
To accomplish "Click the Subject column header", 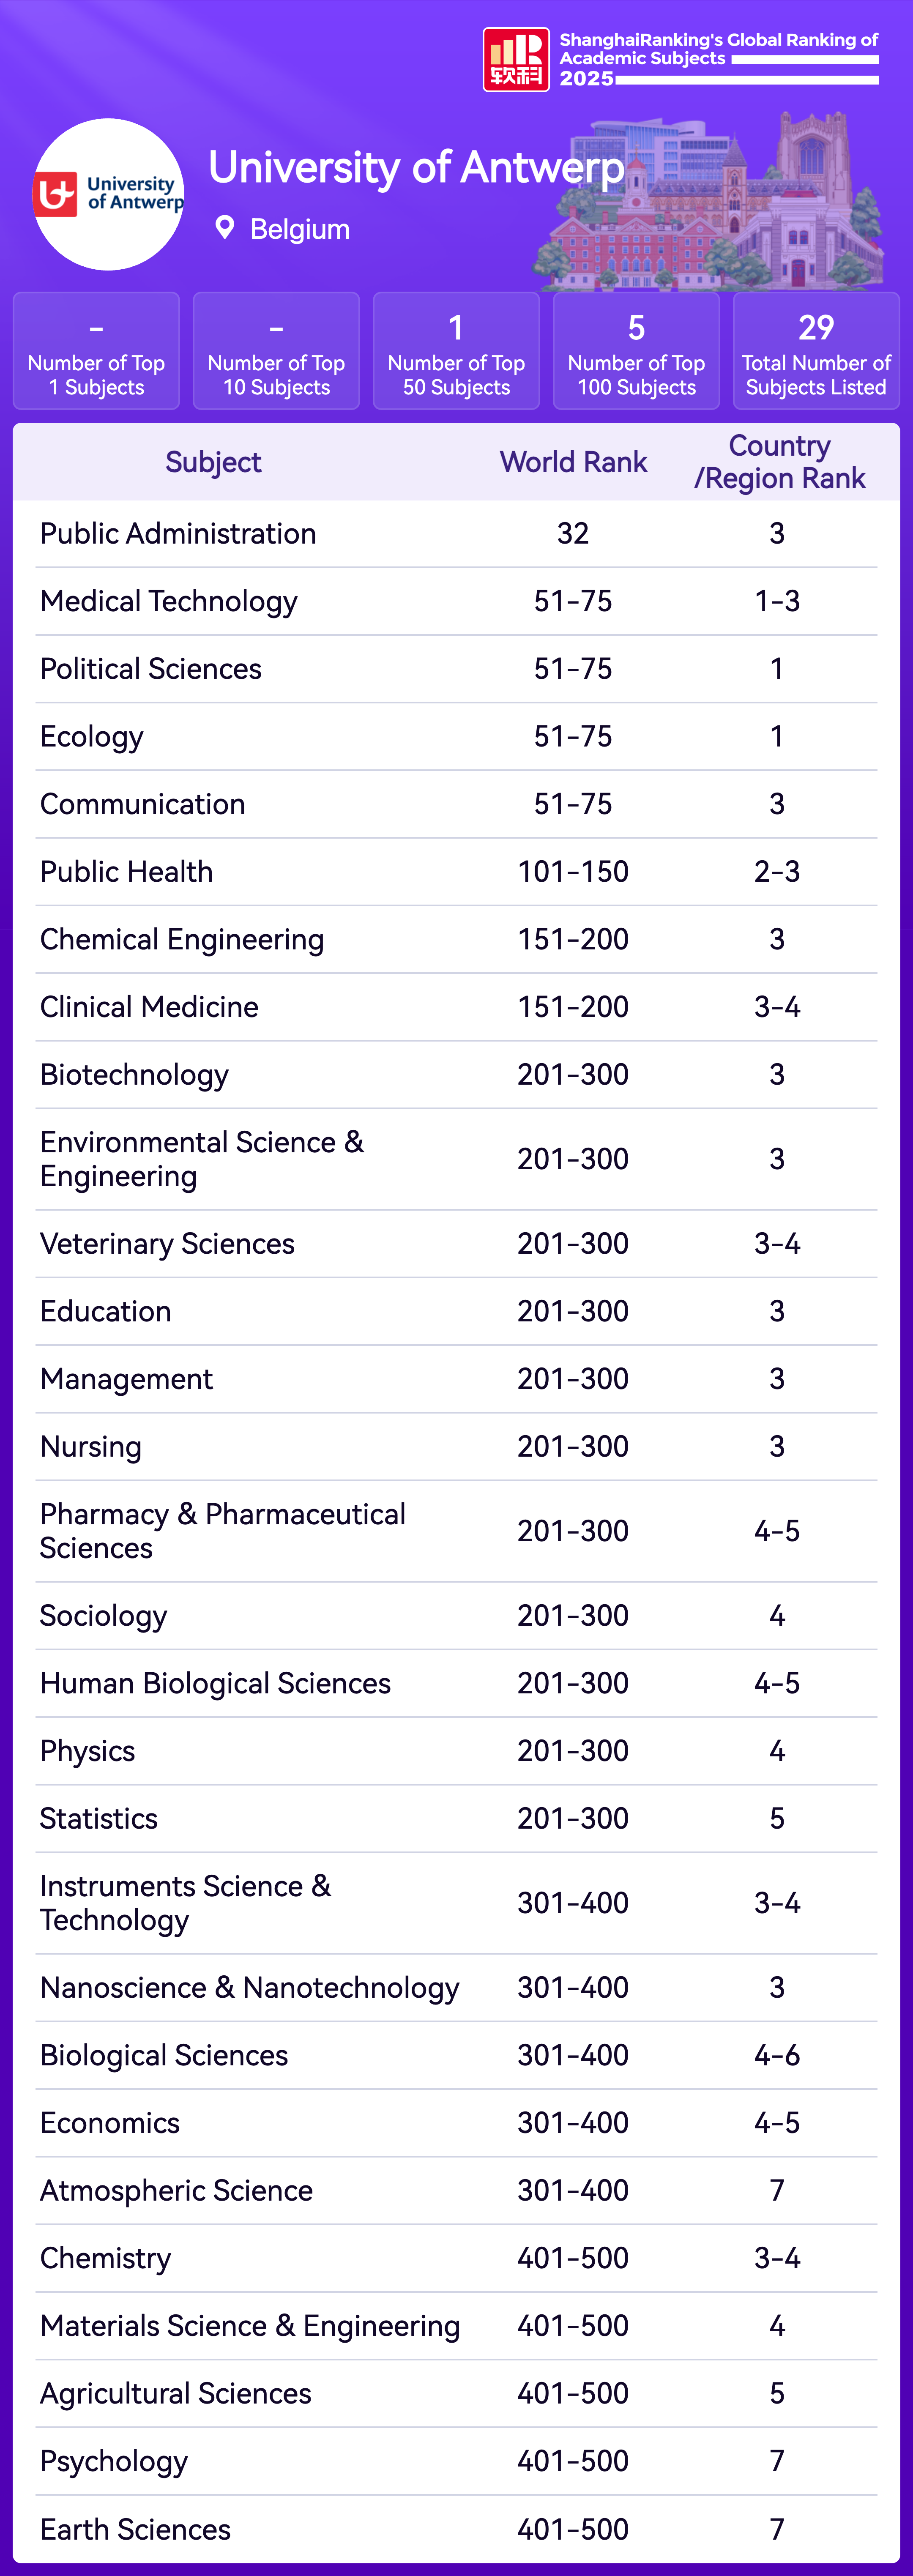I will point(213,462).
